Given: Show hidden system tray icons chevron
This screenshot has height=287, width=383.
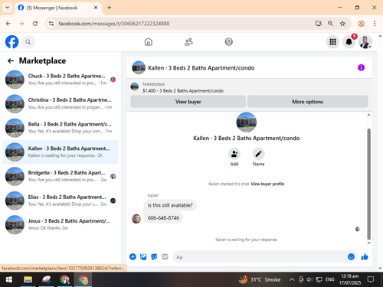Looking at the screenshot, I should pyautogui.click(x=292, y=280).
